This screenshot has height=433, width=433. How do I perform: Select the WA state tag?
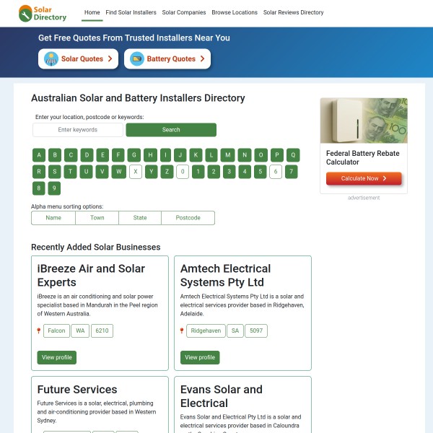tap(80, 331)
